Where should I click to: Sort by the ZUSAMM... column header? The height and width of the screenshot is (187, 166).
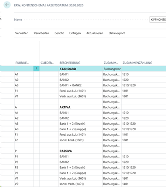tap(111, 63)
